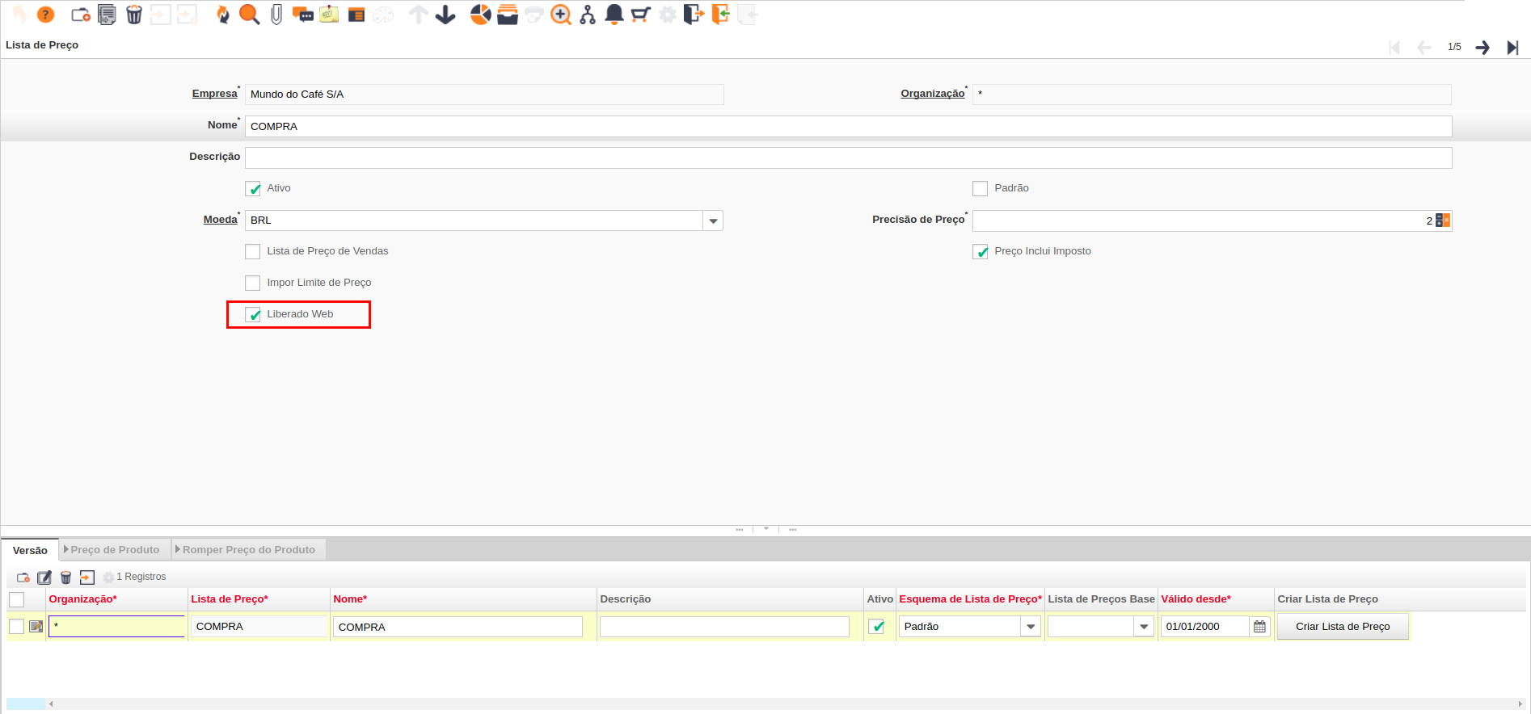Enable Impor Limite de Preço
This screenshot has height=714, width=1531.
253,283
